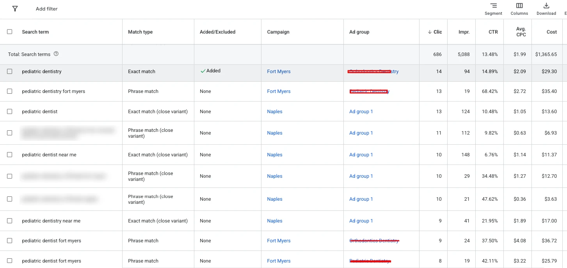Open Fort Myers campaign in the $36.72 row

tap(279, 241)
